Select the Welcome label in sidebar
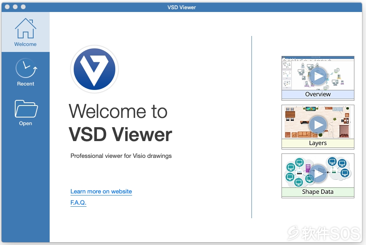 click(x=26, y=44)
